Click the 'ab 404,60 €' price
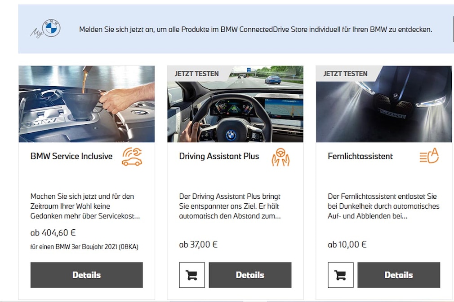 (x=53, y=232)
